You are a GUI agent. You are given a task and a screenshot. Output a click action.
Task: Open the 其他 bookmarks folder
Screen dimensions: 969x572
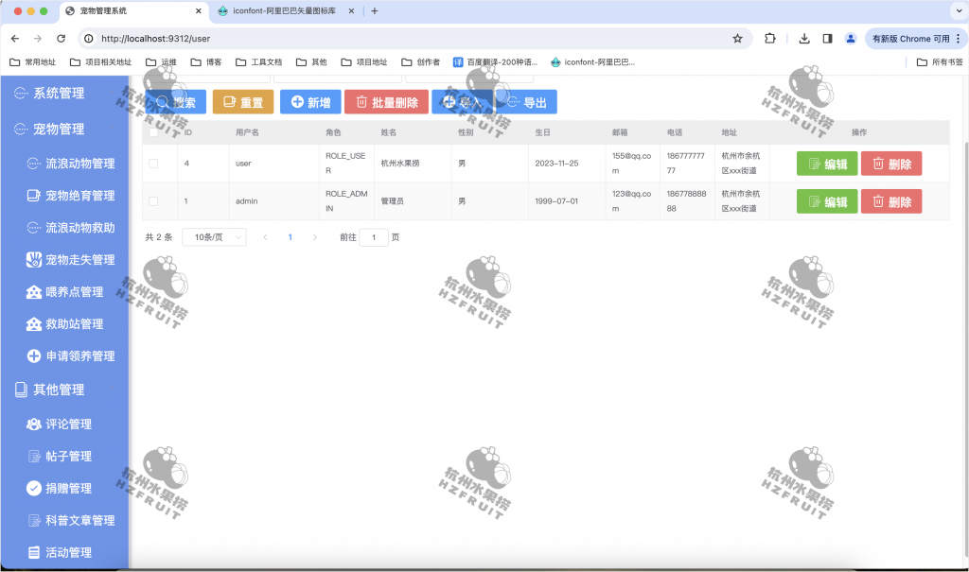tap(316, 61)
